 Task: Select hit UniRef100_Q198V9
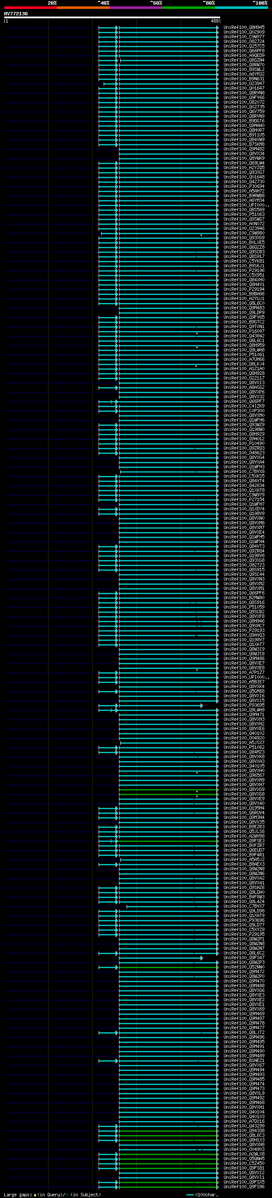[244, 513]
